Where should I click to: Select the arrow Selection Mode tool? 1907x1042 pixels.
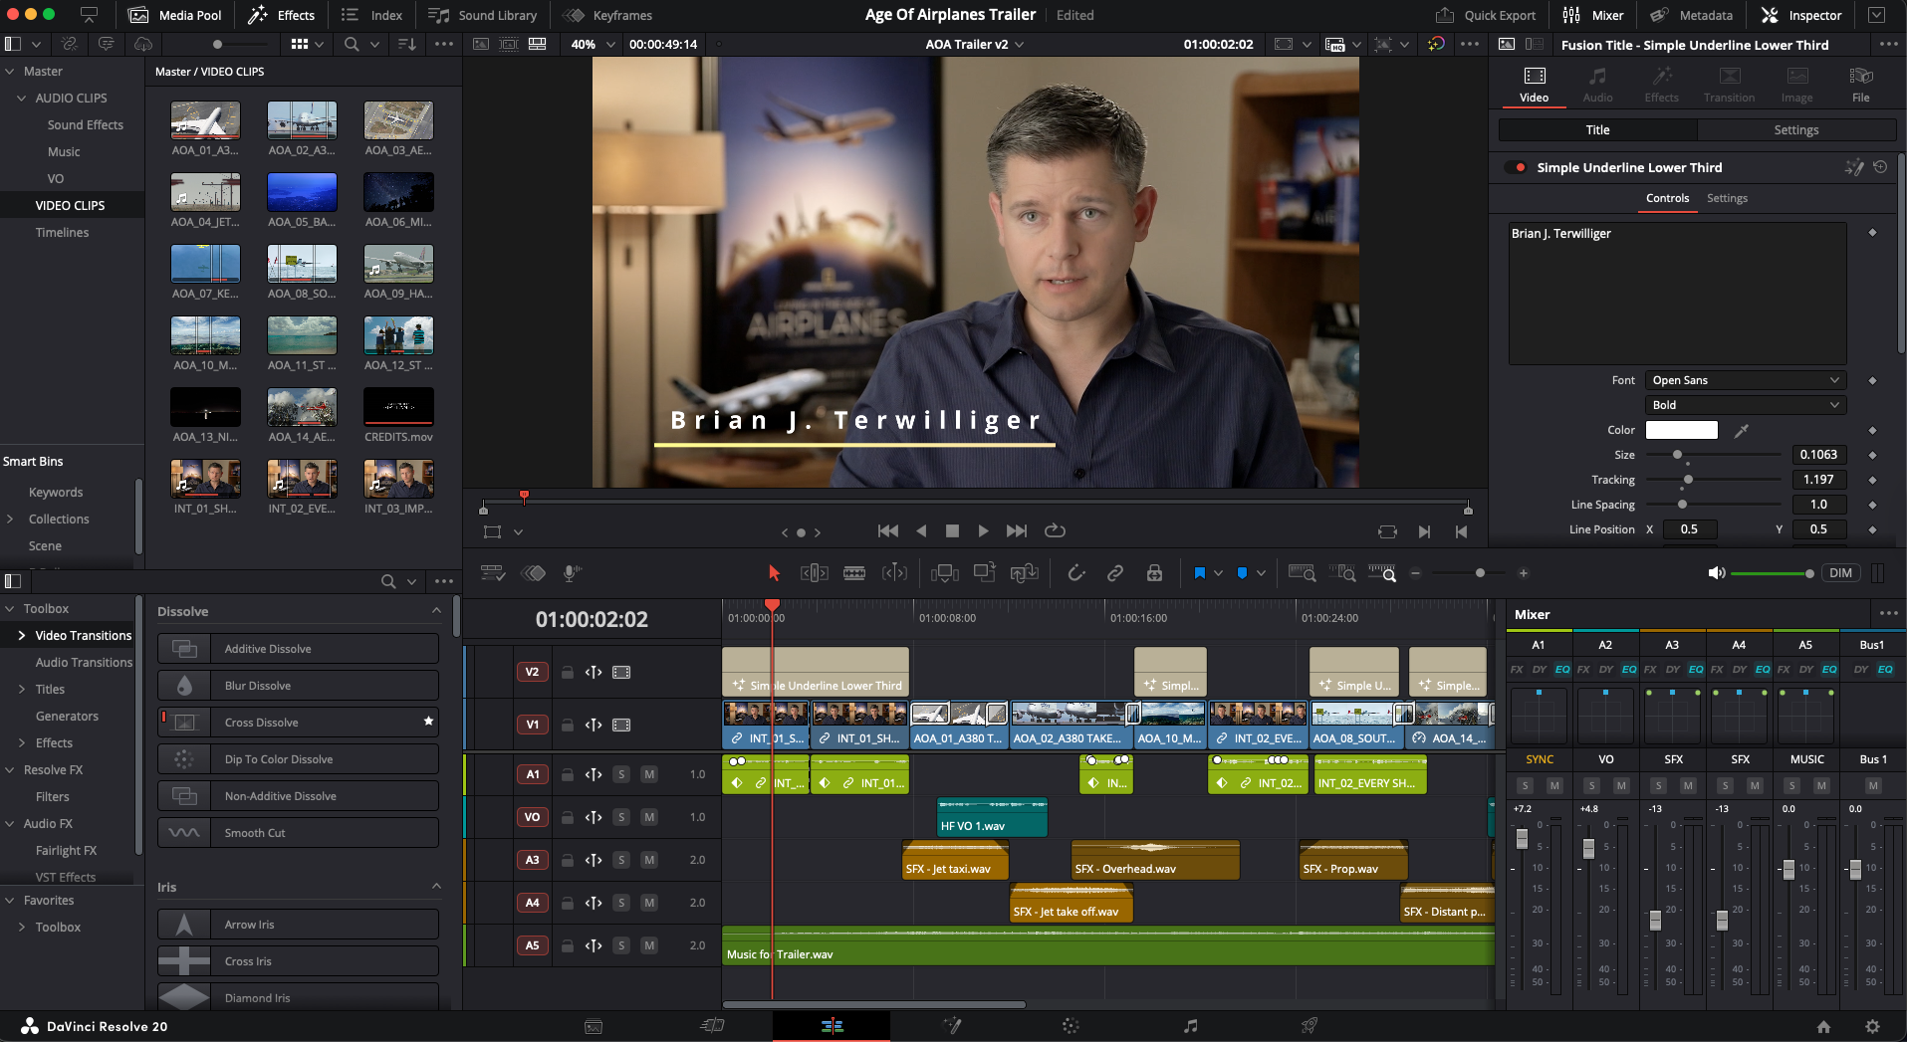pos(774,573)
